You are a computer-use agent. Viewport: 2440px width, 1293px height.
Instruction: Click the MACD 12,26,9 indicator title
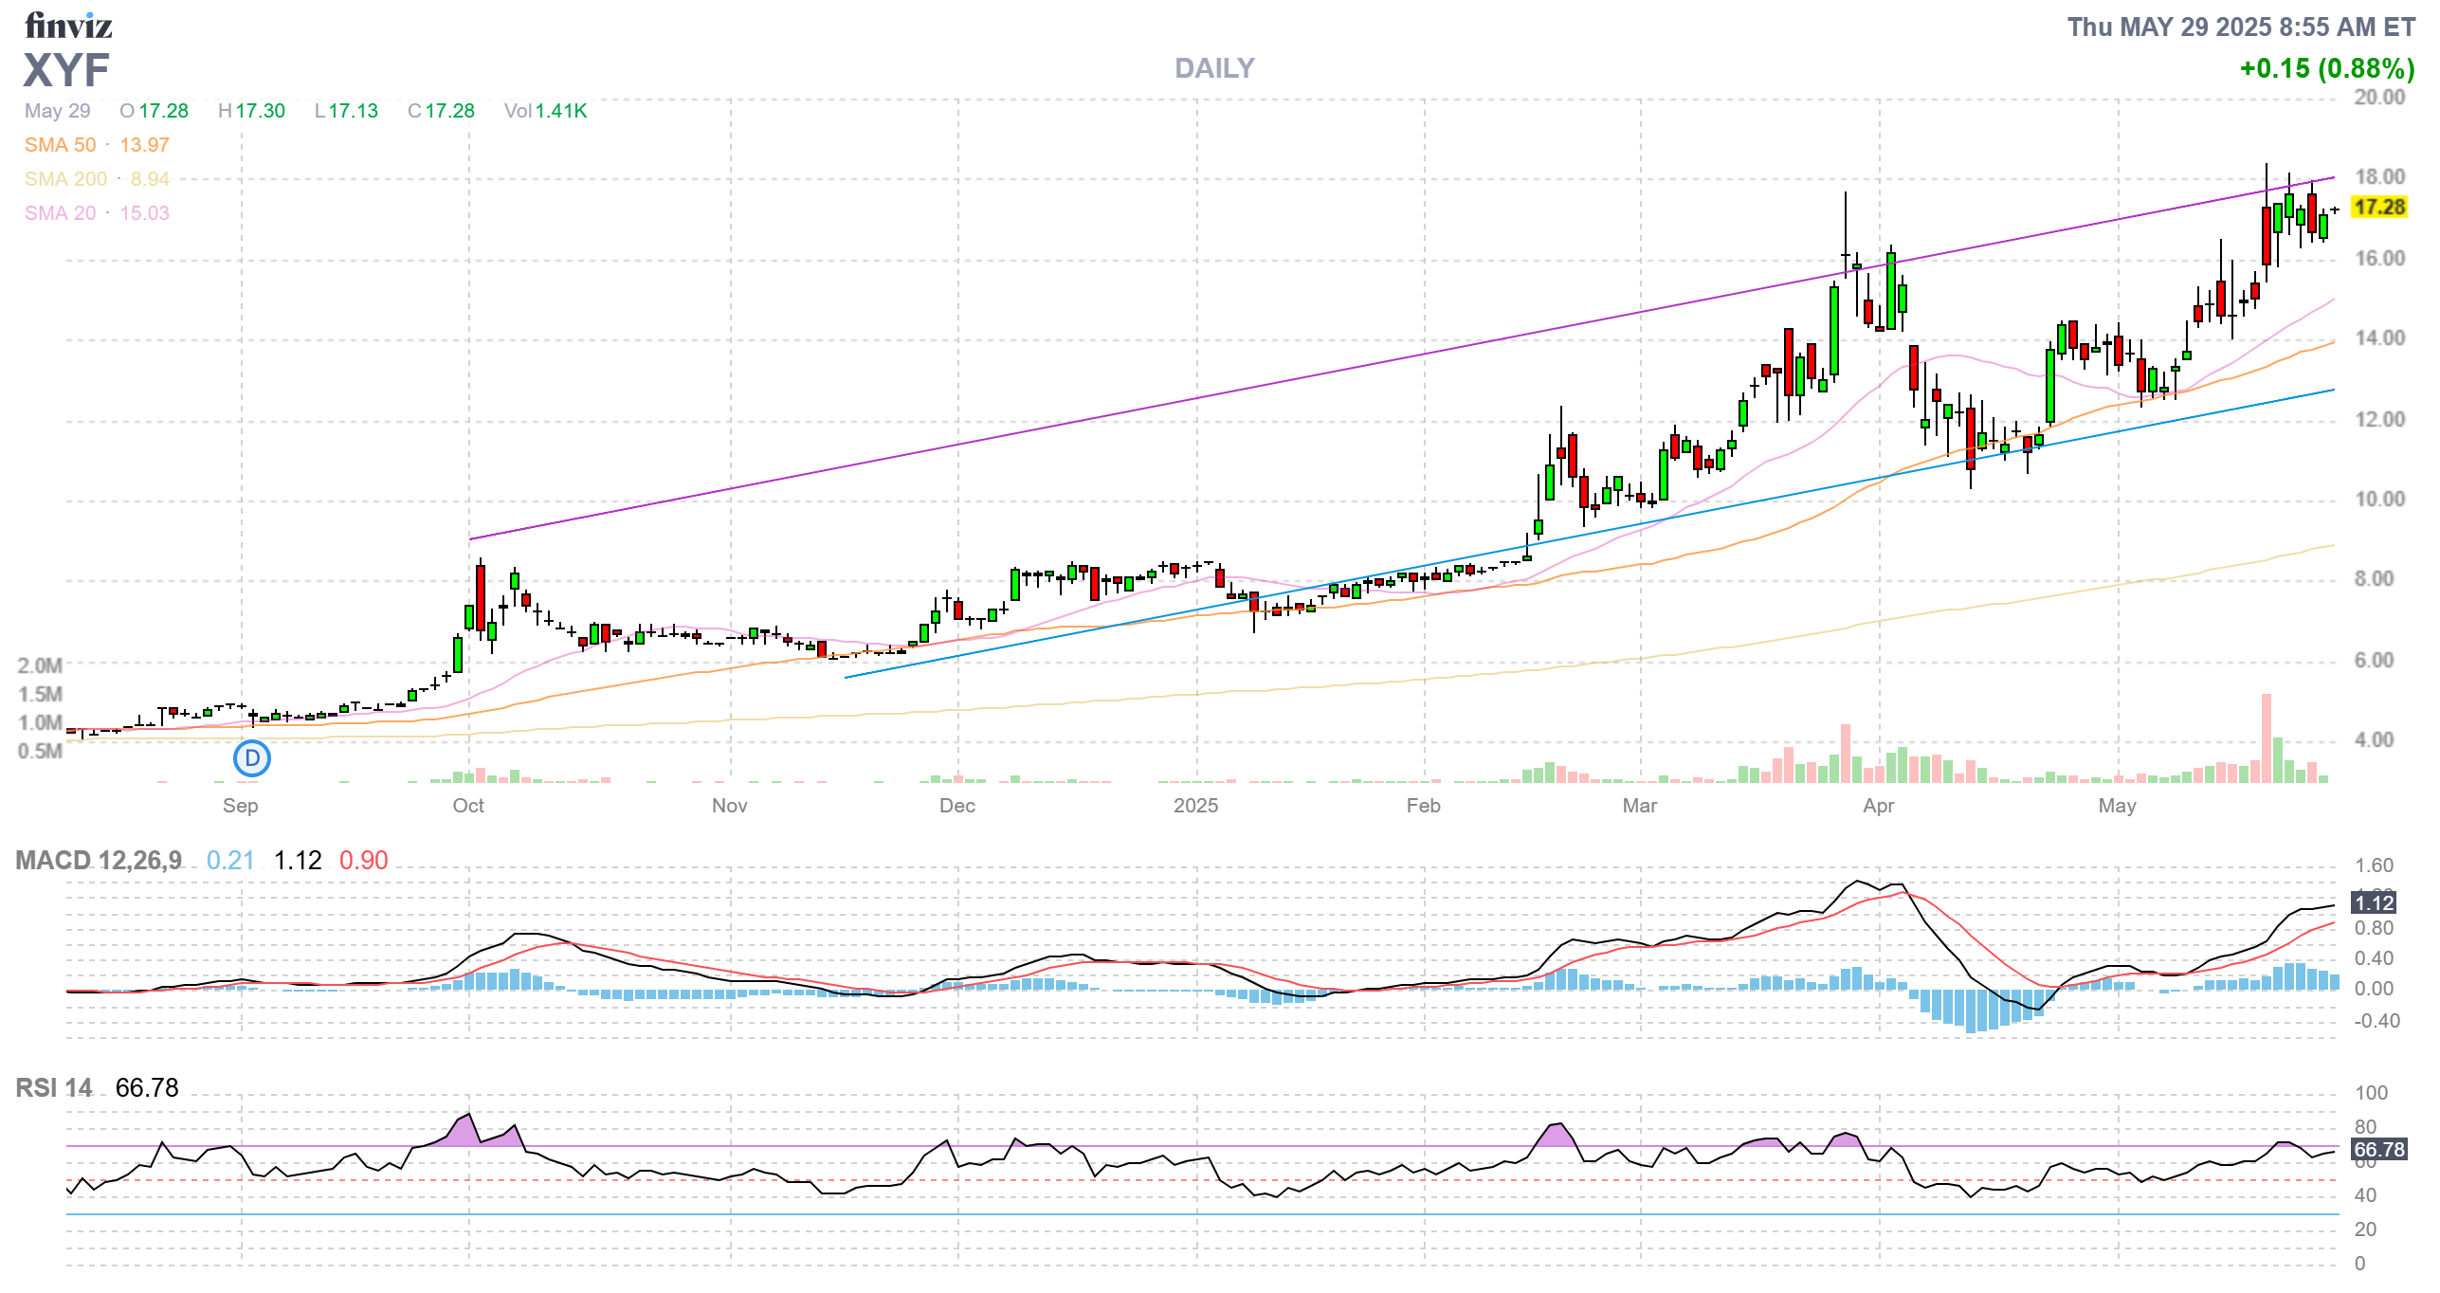pos(99,860)
